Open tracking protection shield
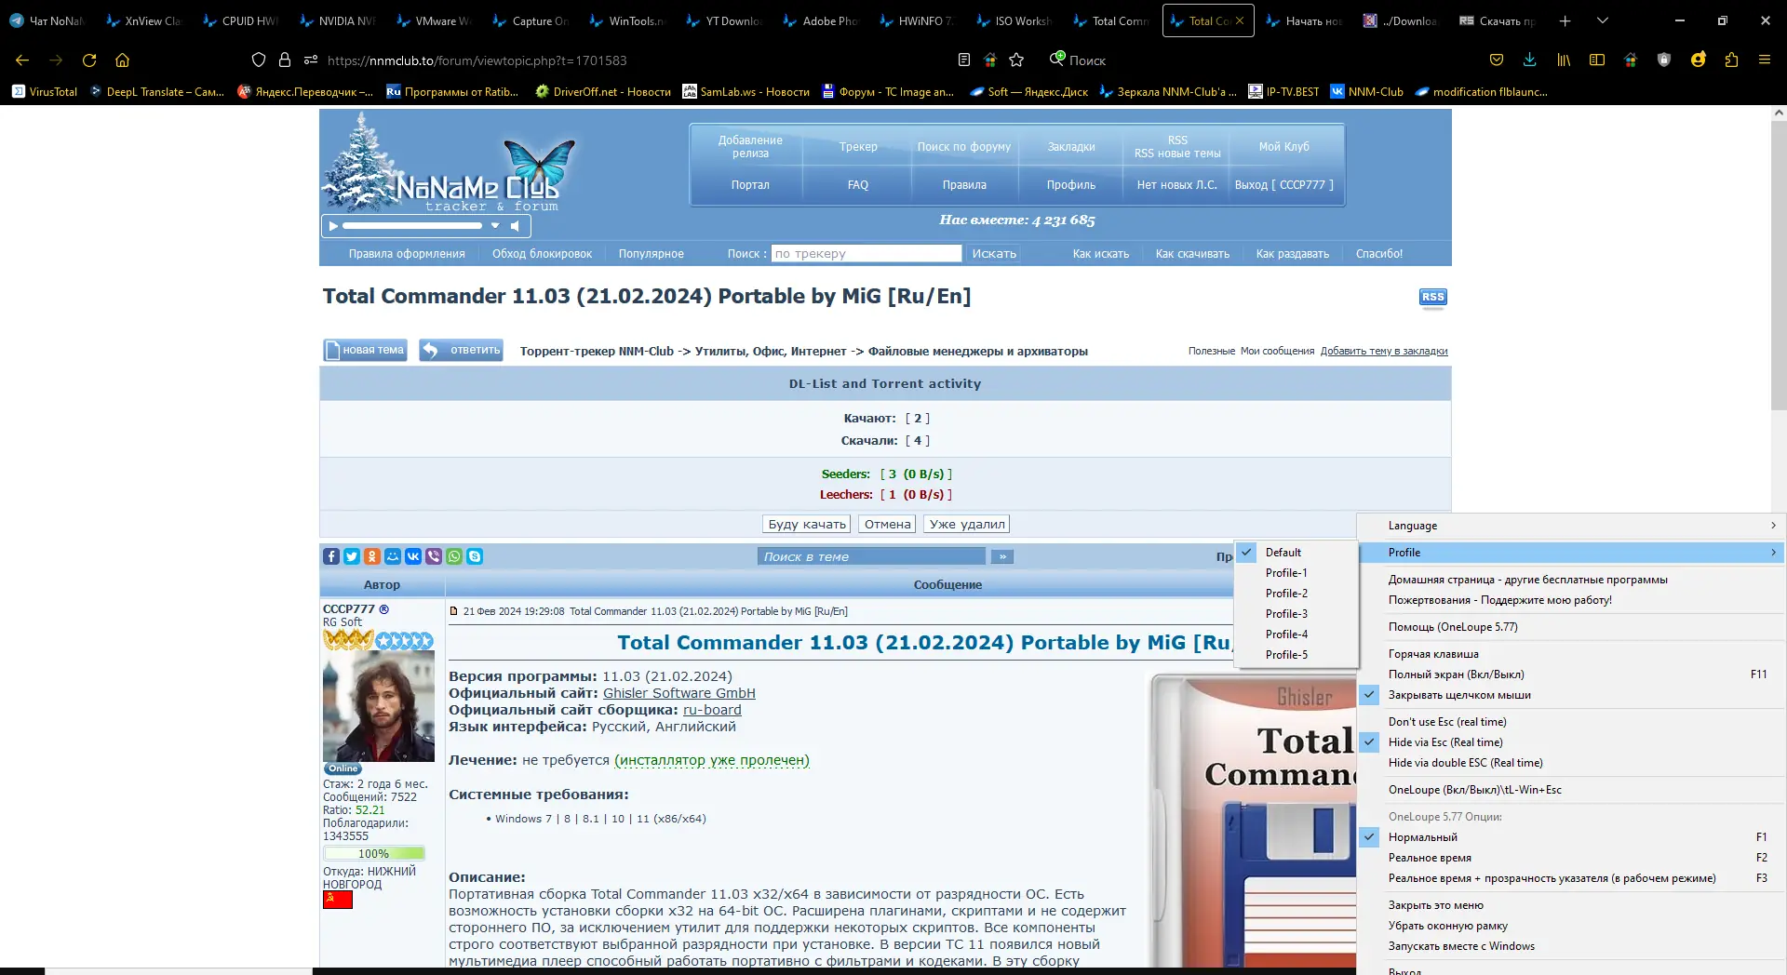The height and width of the screenshot is (975, 1787). point(259,60)
